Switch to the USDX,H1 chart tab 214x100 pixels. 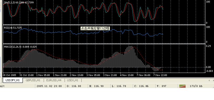tap(73, 80)
